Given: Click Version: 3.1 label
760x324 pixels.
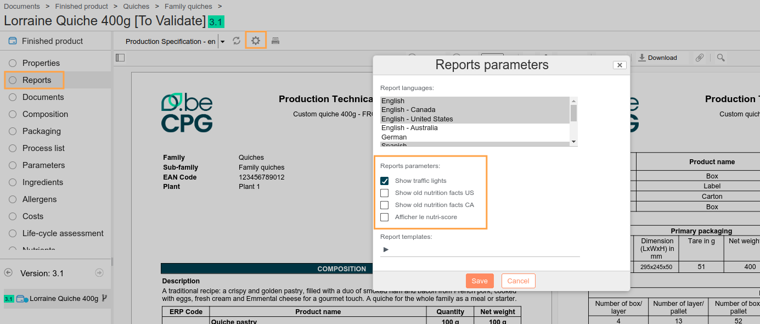Looking at the screenshot, I should coord(42,273).
